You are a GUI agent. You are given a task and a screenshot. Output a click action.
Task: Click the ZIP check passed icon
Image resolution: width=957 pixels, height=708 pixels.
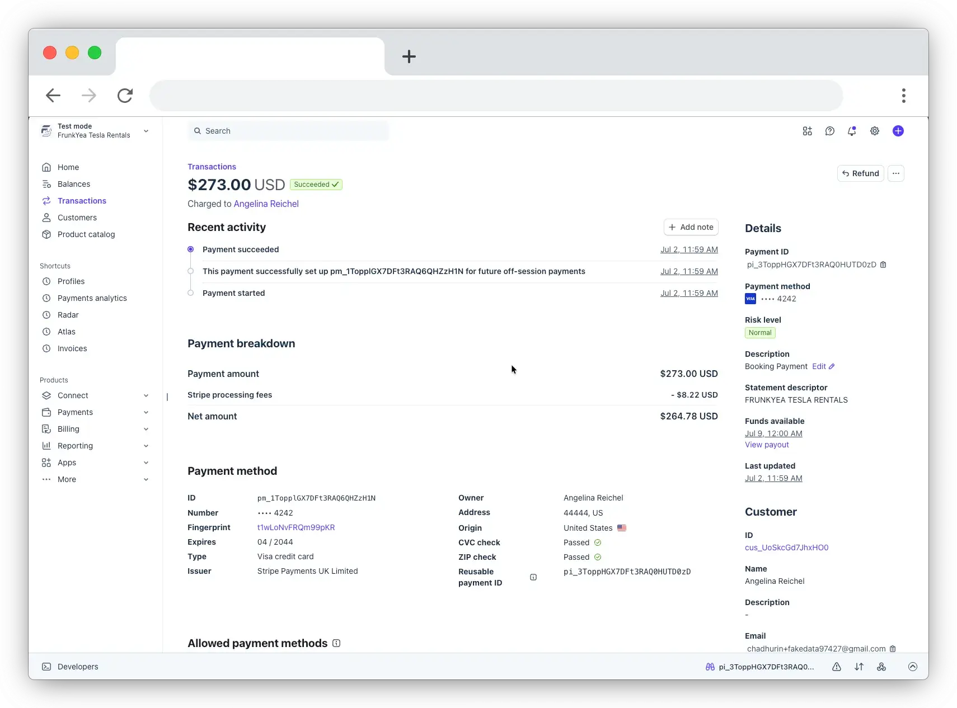pos(598,557)
